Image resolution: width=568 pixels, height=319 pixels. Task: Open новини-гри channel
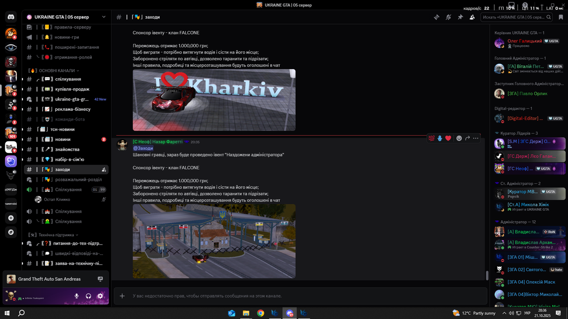tap(66, 37)
